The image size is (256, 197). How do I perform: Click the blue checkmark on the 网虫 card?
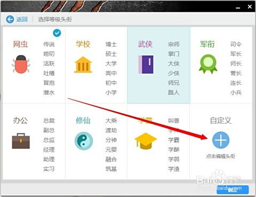tap(57, 33)
